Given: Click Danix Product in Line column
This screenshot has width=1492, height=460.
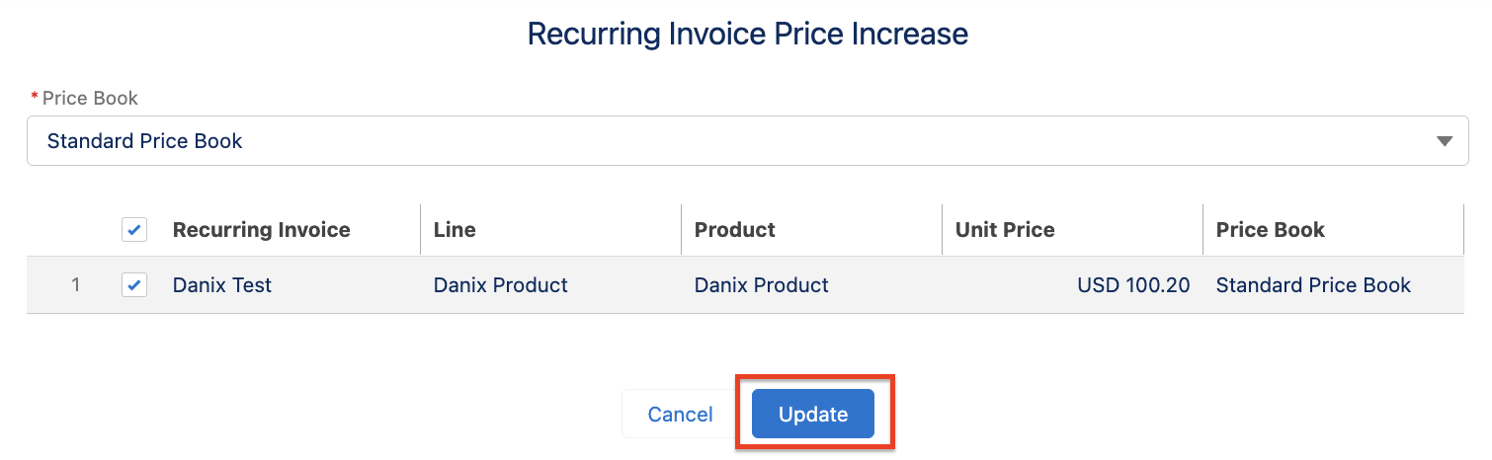Looking at the screenshot, I should tap(501, 285).
